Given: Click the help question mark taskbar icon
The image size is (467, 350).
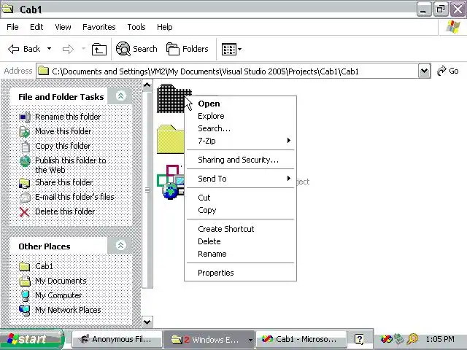Looking at the screenshot, I should pyautogui.click(x=359, y=339).
